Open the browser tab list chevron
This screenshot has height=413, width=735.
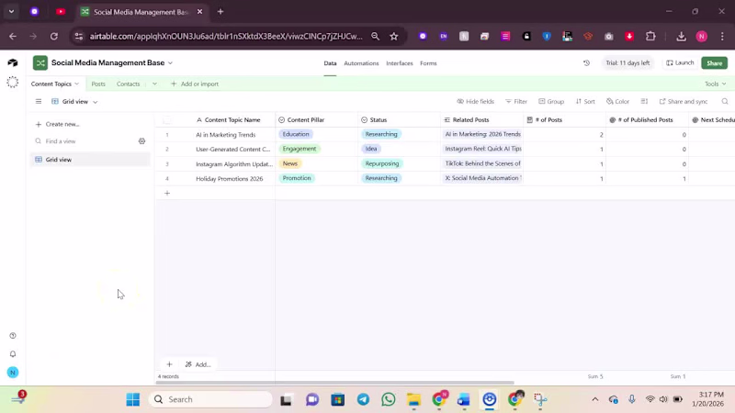[11, 11]
